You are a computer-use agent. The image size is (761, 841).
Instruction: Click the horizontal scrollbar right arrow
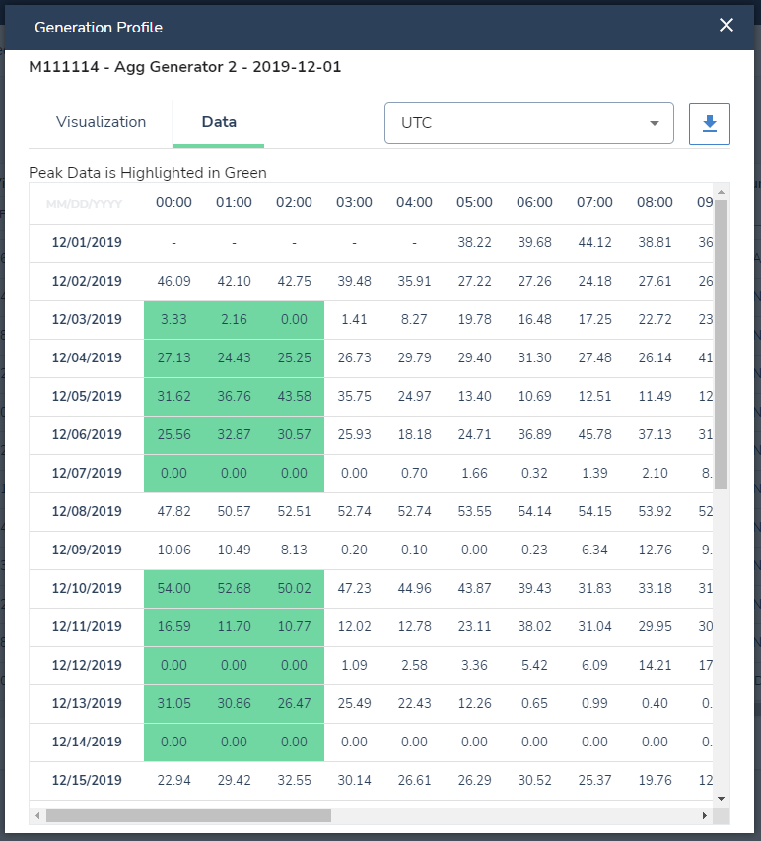click(x=705, y=815)
